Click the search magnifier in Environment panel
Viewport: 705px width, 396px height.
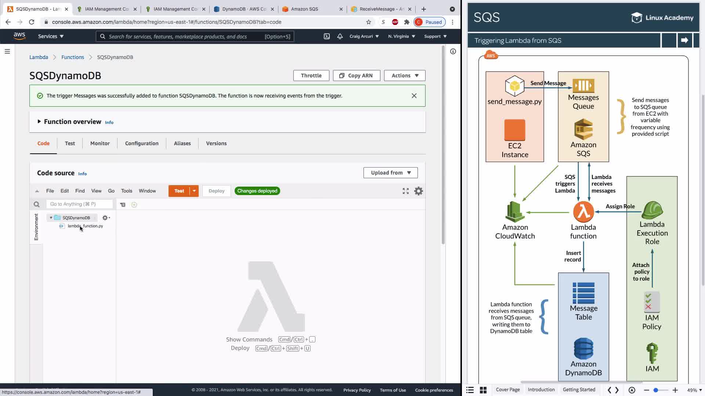pyautogui.click(x=36, y=204)
